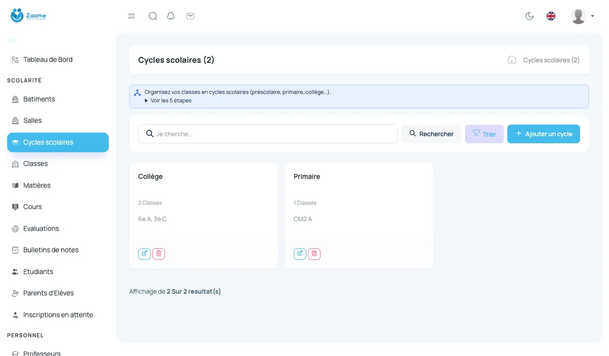Edit the Primaire cycle
This screenshot has height=356, width=609.
300,254
